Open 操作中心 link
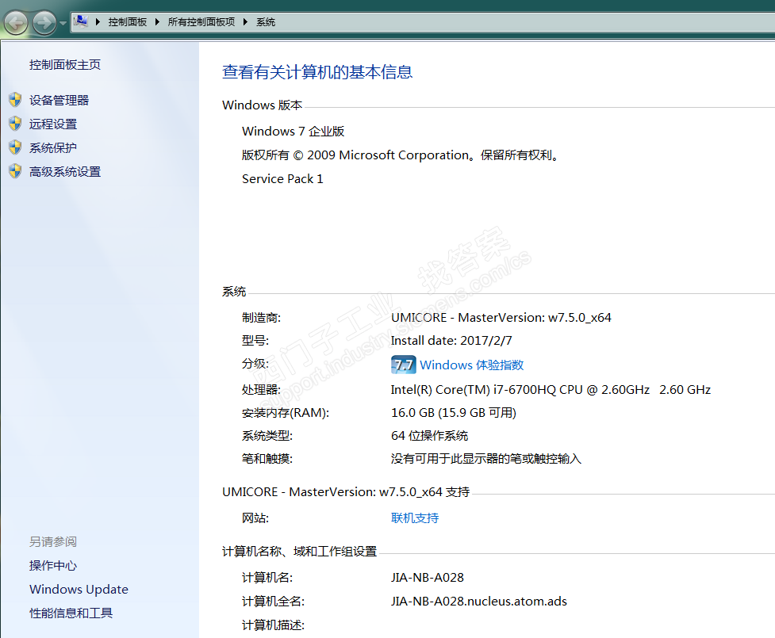The height and width of the screenshot is (638, 775). click(x=53, y=565)
